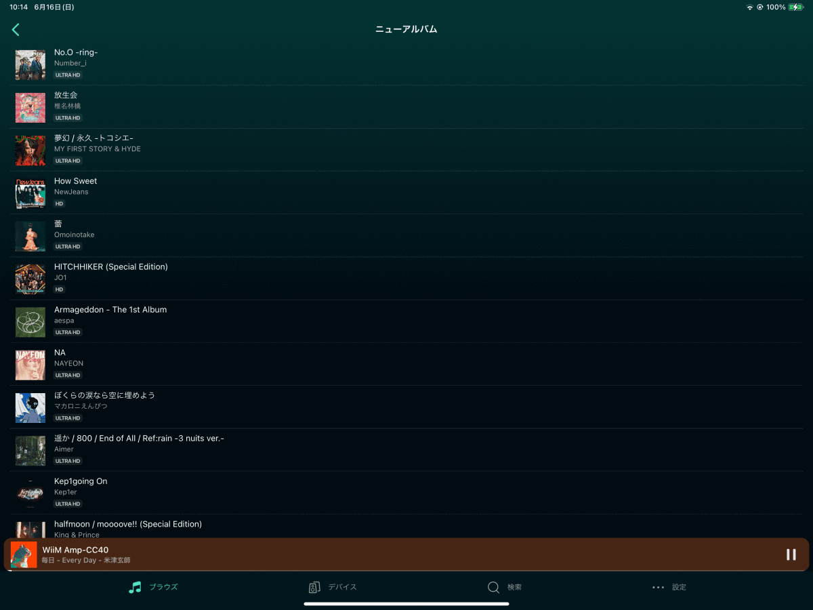This screenshot has height=610, width=813.
Task: Select the title ぼくらの涙なら空に埋めよう
Action: point(104,395)
